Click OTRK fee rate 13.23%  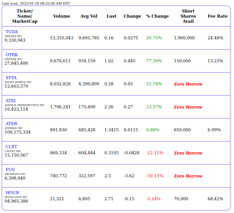[215, 61]
